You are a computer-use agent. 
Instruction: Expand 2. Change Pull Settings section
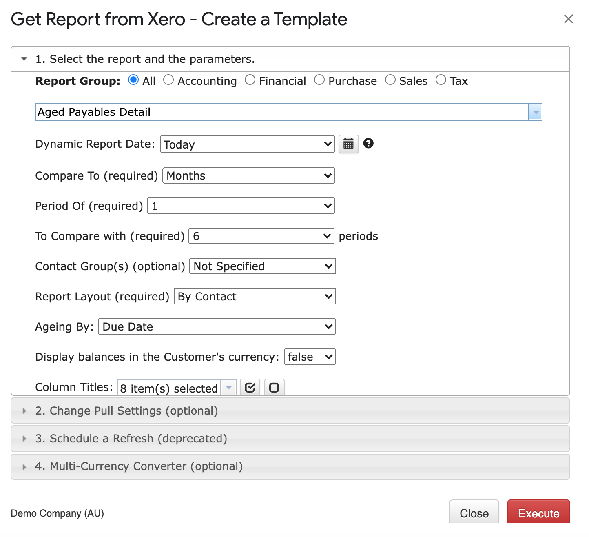[290, 411]
